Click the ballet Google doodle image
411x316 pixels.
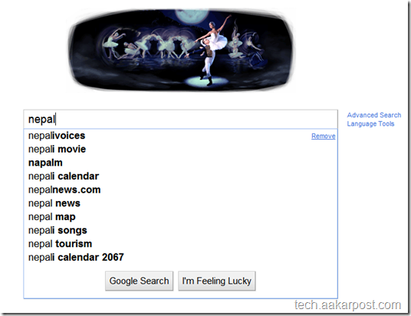182,50
